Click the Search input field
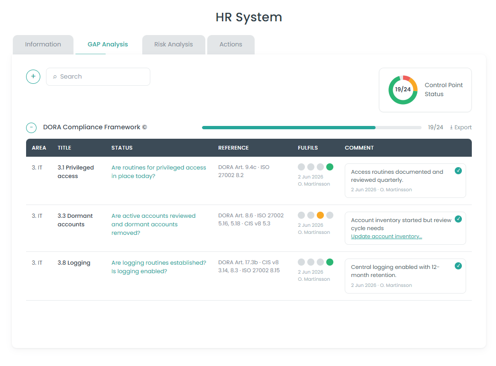This screenshot has width=496, height=366. tap(98, 77)
